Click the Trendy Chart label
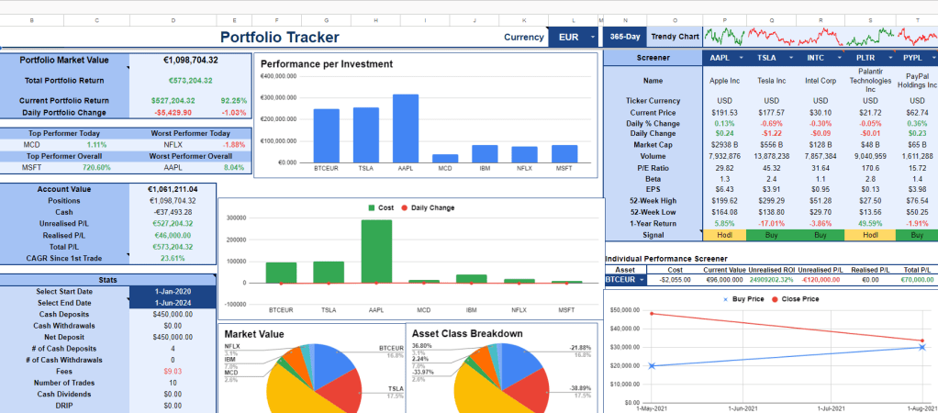This screenshot has height=413, width=938. coord(675,38)
